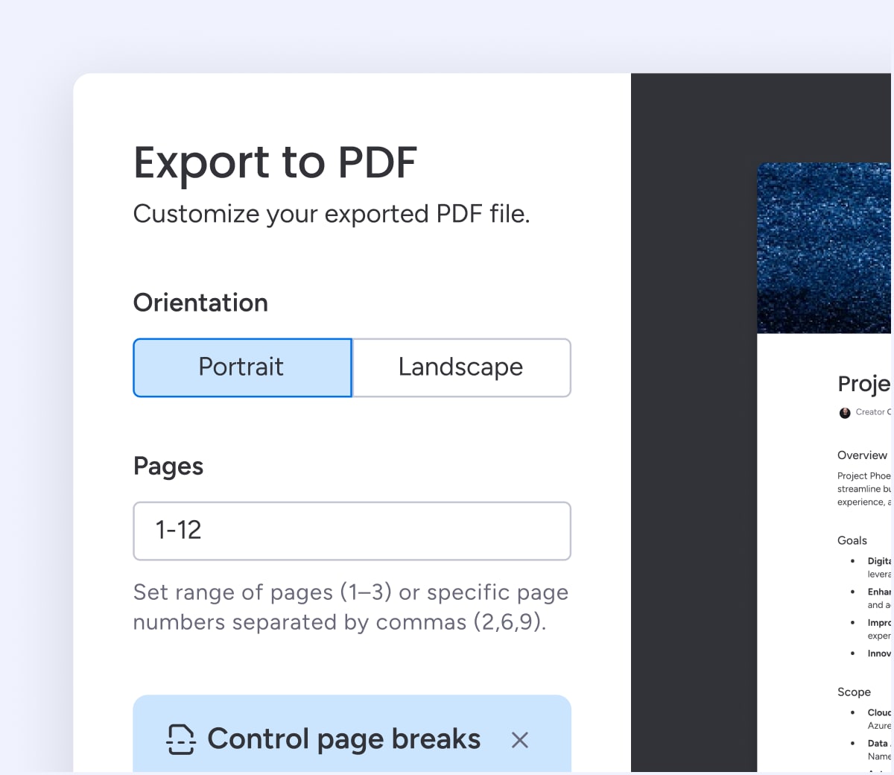Click the Pages range input field

[352, 531]
